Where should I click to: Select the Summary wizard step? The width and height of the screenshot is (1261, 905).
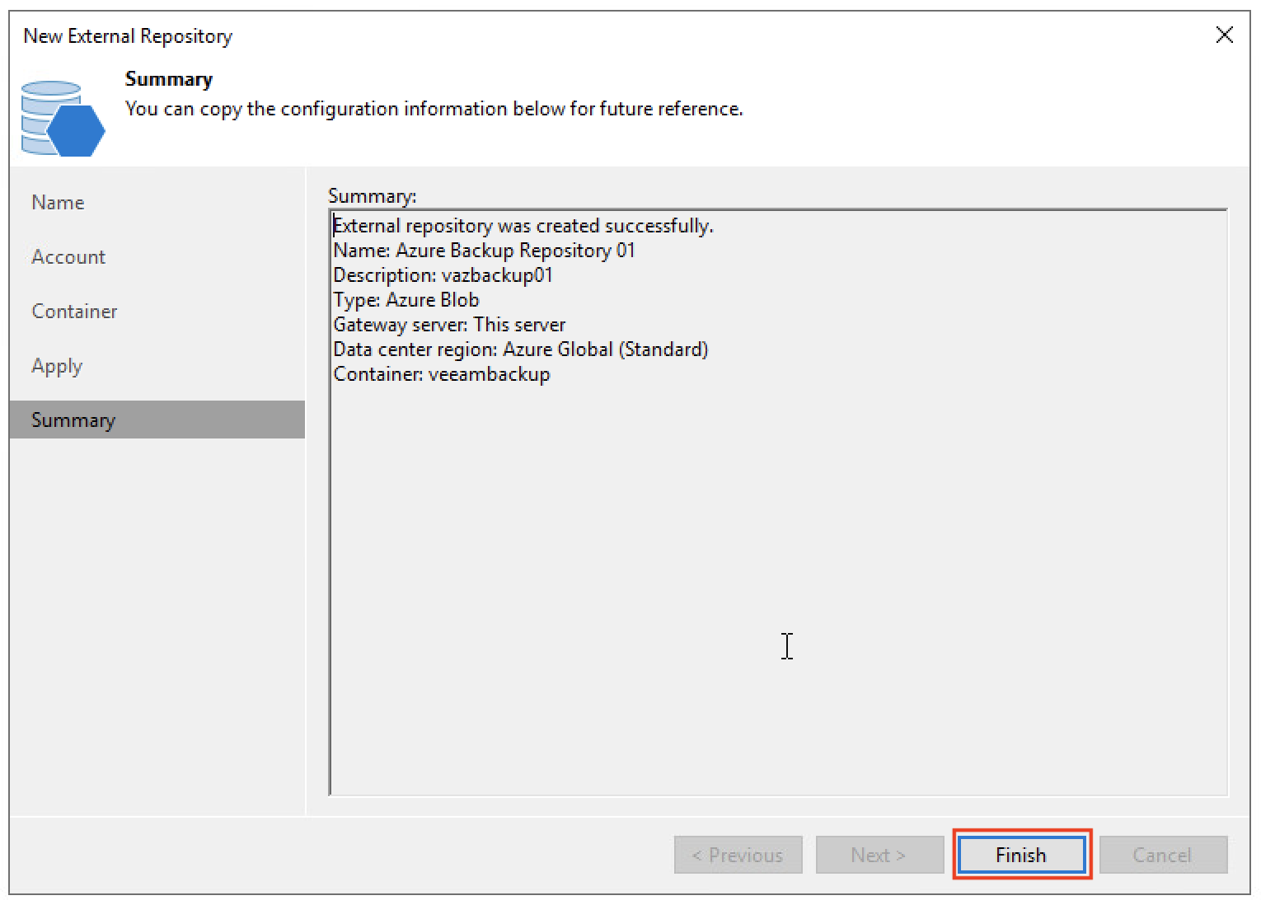[x=157, y=420]
